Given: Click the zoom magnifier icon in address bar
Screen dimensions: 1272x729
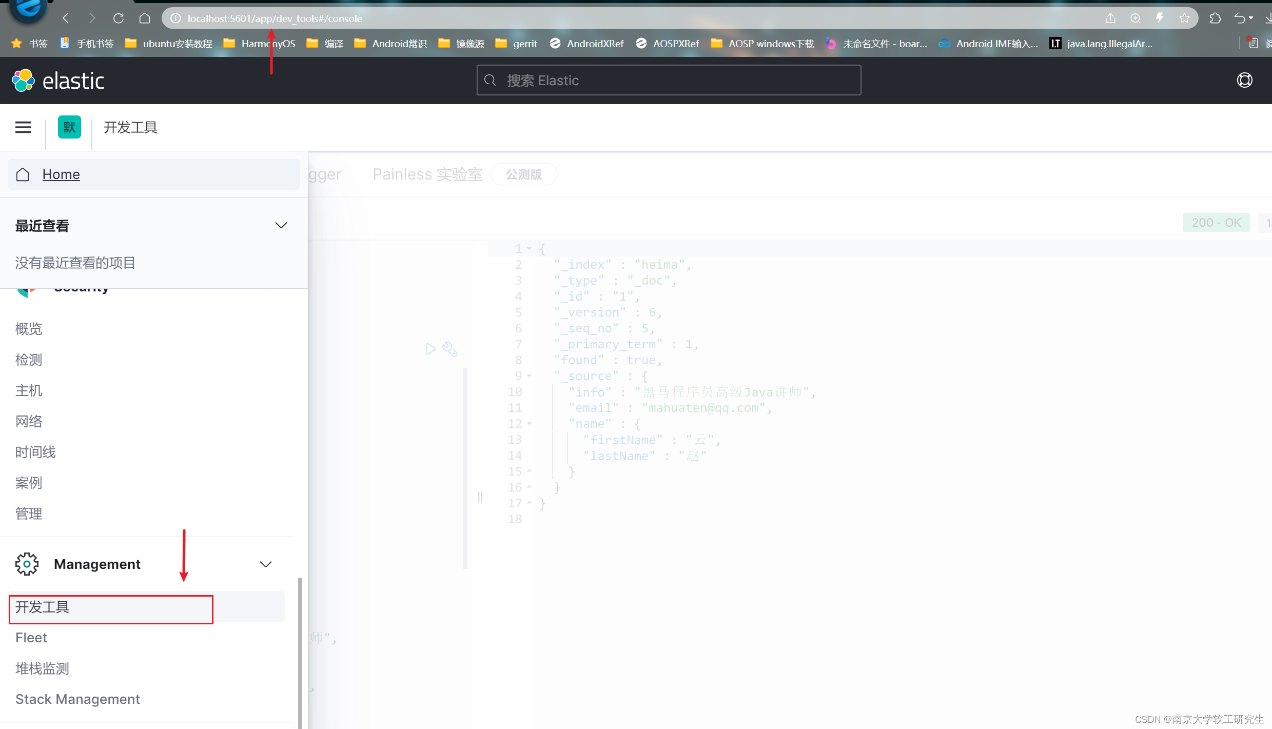Looking at the screenshot, I should (1135, 18).
